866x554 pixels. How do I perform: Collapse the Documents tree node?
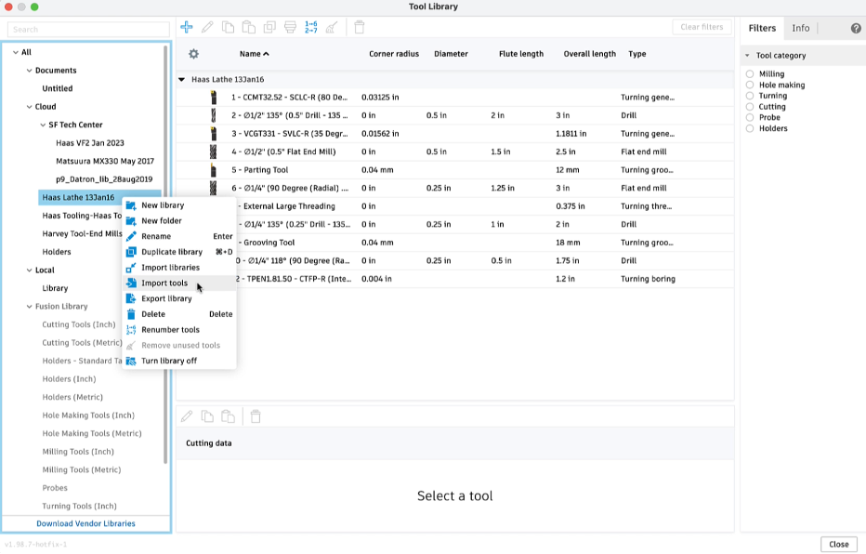coord(30,71)
